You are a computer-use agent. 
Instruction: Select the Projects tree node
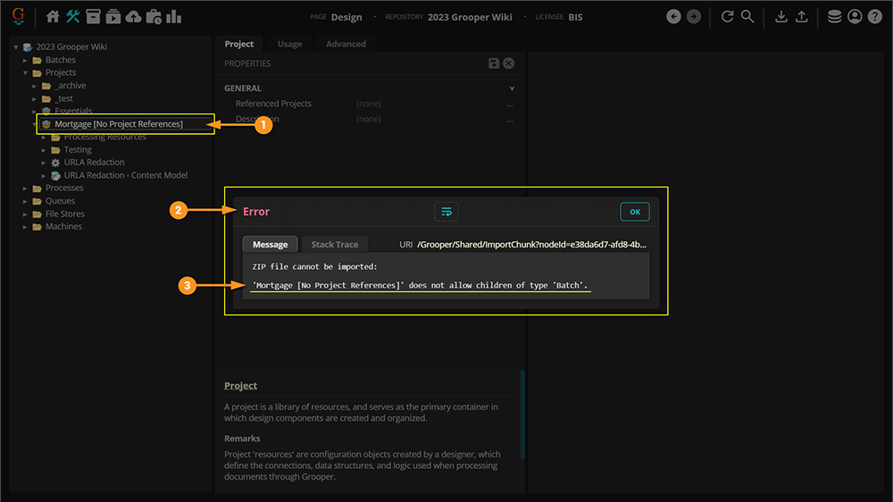[61, 72]
